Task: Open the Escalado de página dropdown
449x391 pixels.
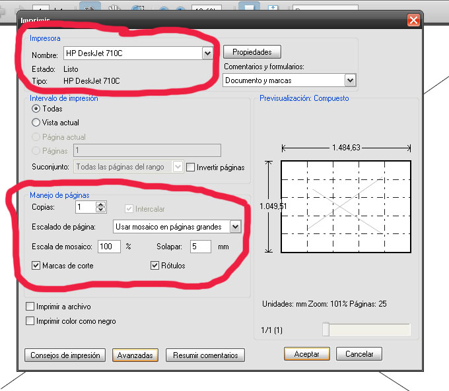Action: click(x=234, y=227)
